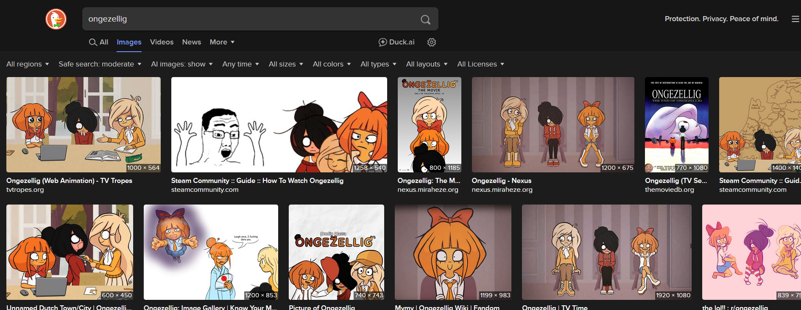Viewport: 801px width, 310px height.
Task: Open Steam Community How To Watch Ongezellig link
Action: click(x=257, y=180)
